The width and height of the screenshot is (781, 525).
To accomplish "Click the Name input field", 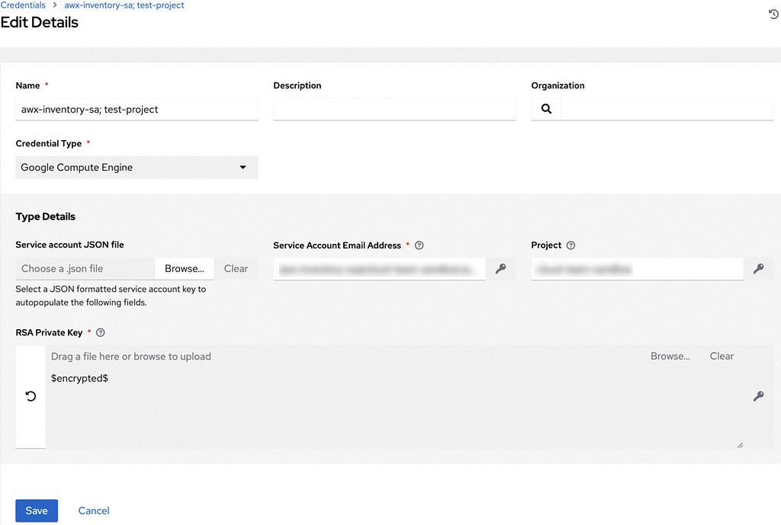I will (x=137, y=110).
